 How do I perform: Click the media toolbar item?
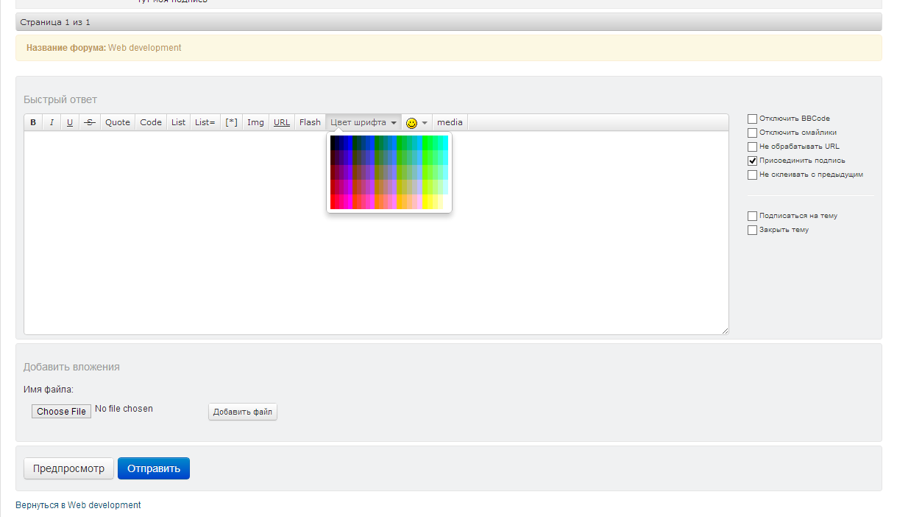(450, 122)
